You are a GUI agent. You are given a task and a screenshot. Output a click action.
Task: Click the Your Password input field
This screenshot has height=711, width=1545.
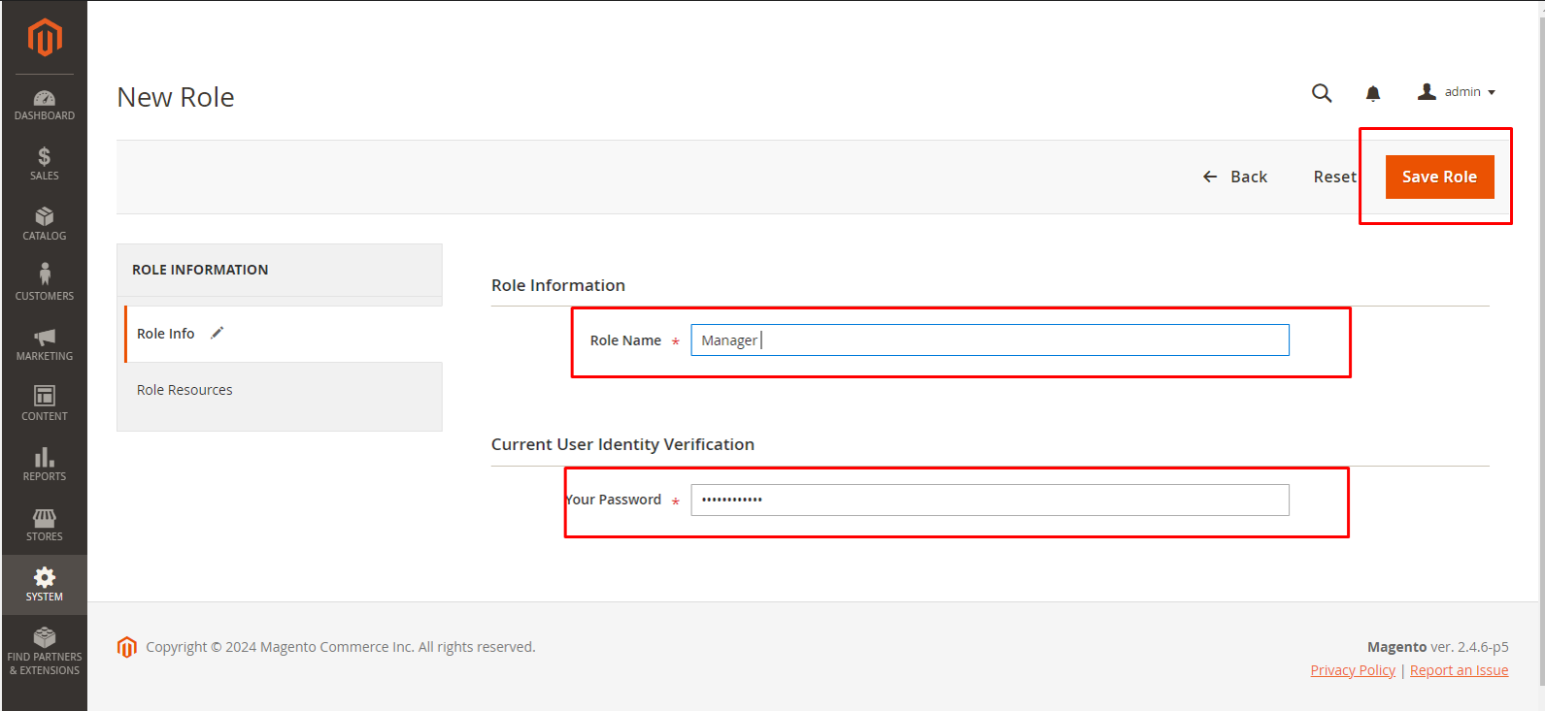click(990, 500)
